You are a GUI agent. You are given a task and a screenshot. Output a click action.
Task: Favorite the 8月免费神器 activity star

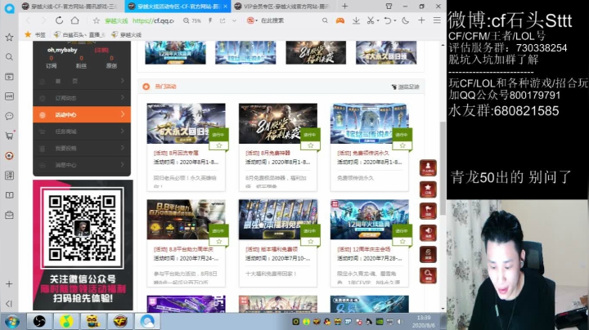coord(311,145)
